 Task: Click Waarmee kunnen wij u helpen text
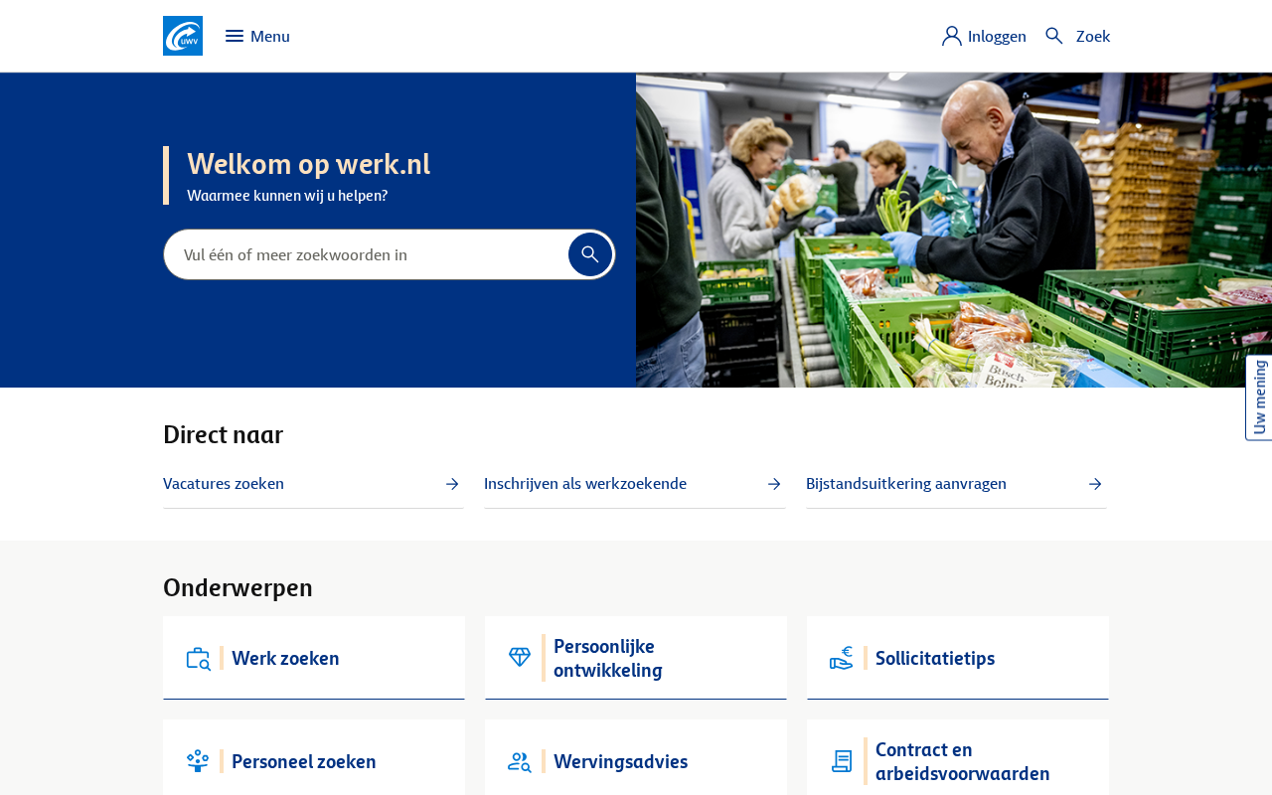click(287, 196)
